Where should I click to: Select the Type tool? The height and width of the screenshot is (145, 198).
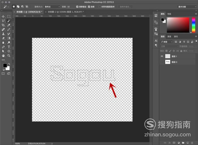pos(9,47)
